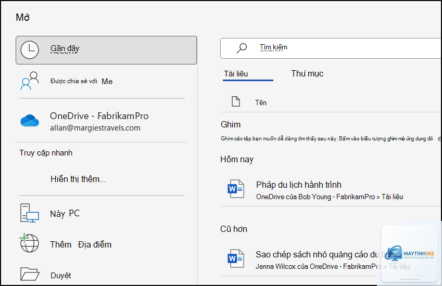
Task: Click Word icon for Sao chép sách nhỏ
Action: (x=236, y=258)
